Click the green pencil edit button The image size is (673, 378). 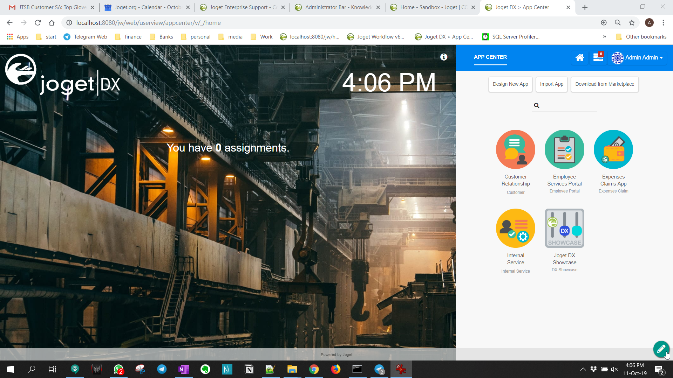point(661,349)
